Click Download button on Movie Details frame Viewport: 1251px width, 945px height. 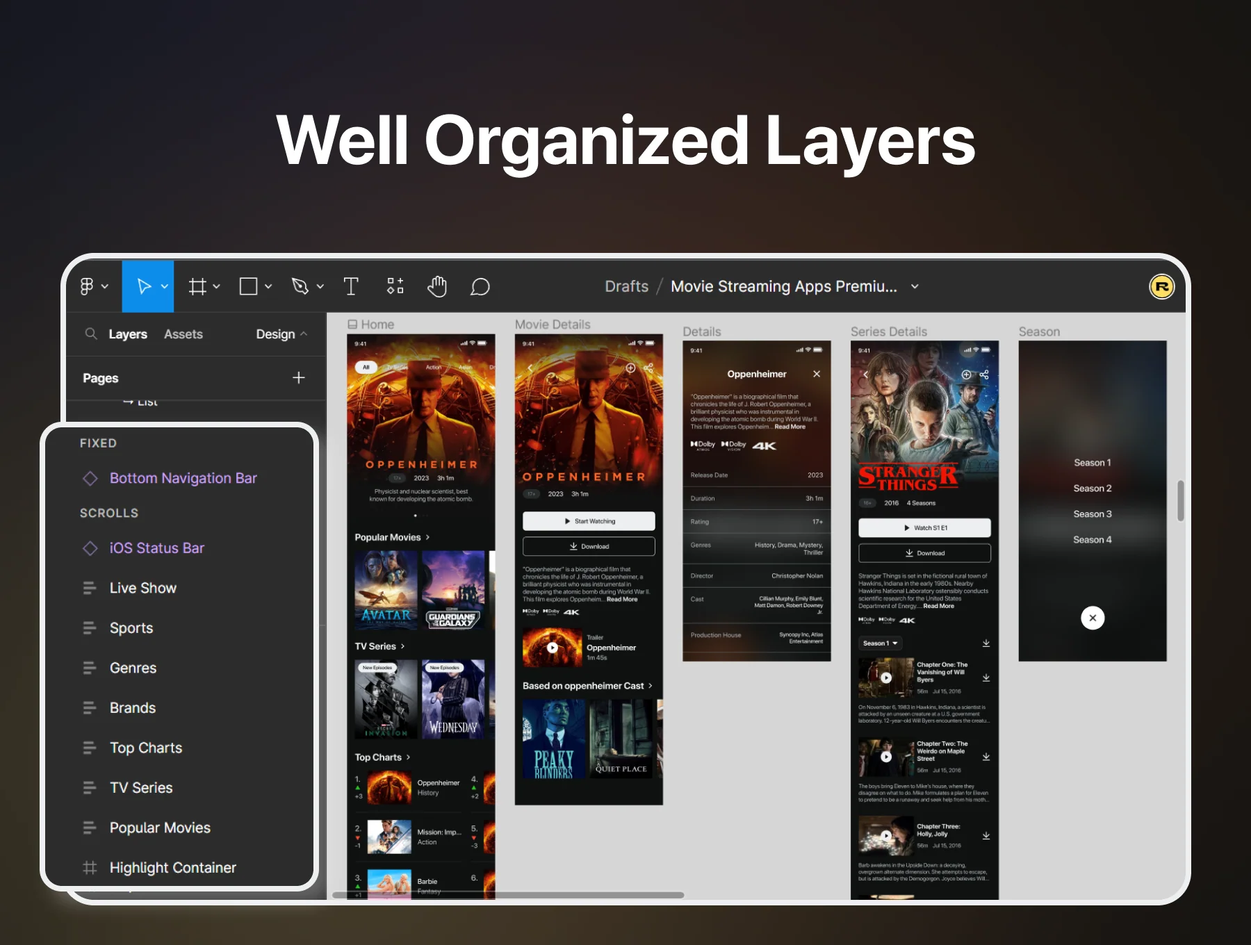coord(589,546)
